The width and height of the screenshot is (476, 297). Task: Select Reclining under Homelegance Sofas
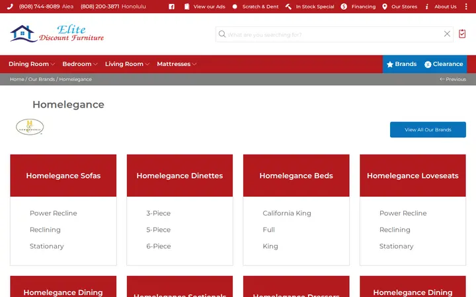click(x=45, y=230)
